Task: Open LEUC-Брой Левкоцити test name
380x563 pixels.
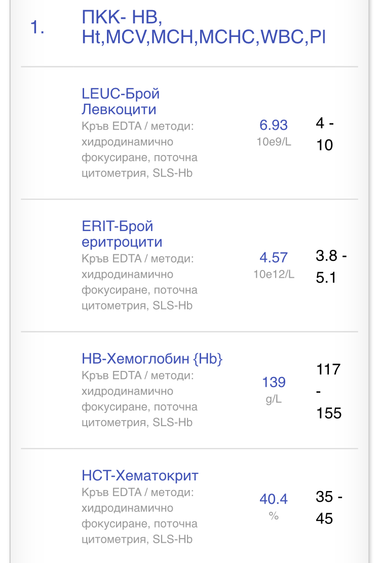Action: 121,101
